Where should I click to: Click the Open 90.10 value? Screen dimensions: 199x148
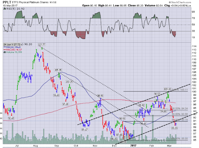(90, 6)
